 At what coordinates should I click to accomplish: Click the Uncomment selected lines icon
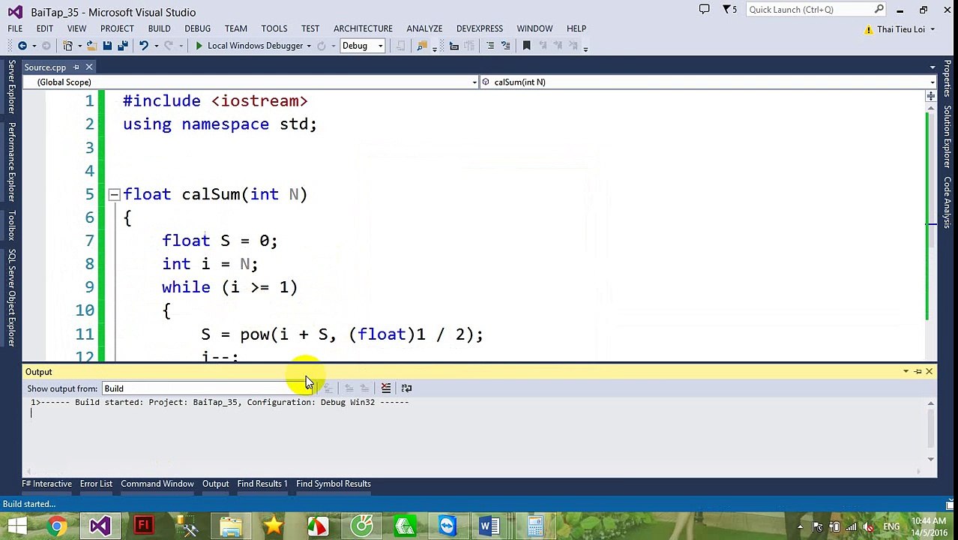[x=505, y=46]
